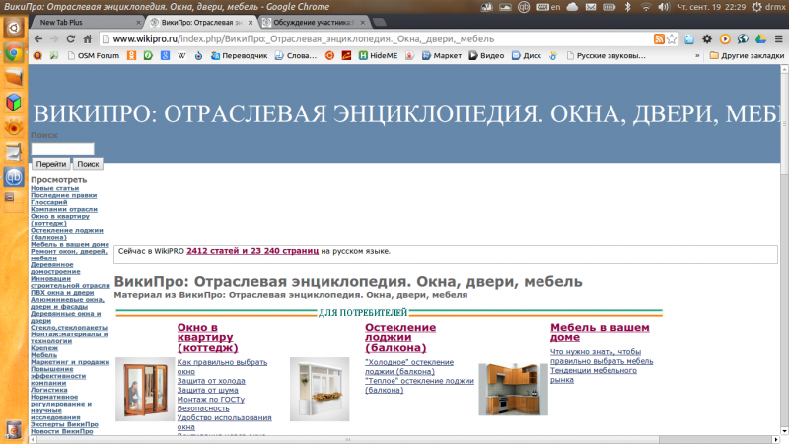Open the Переводчик bookmark
The image size is (789, 444).
(239, 56)
